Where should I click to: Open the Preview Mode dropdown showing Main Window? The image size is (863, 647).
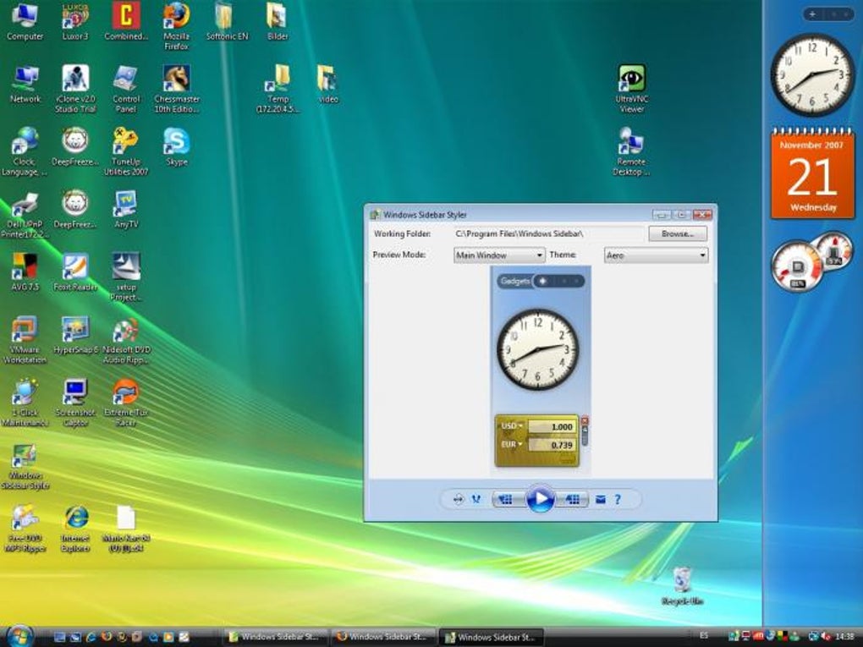pyautogui.click(x=499, y=255)
